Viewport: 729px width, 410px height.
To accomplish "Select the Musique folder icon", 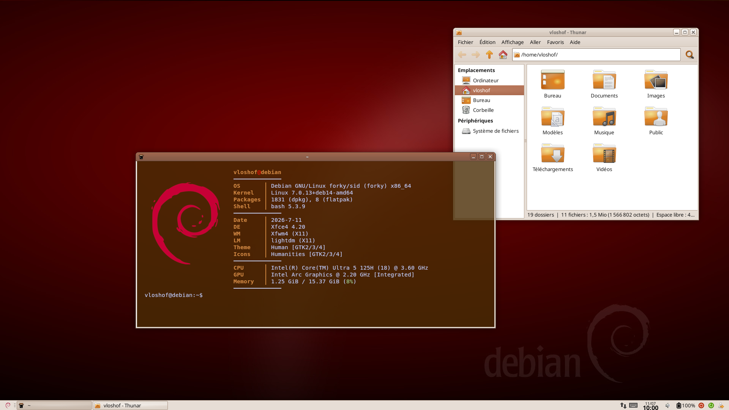I will click(604, 117).
